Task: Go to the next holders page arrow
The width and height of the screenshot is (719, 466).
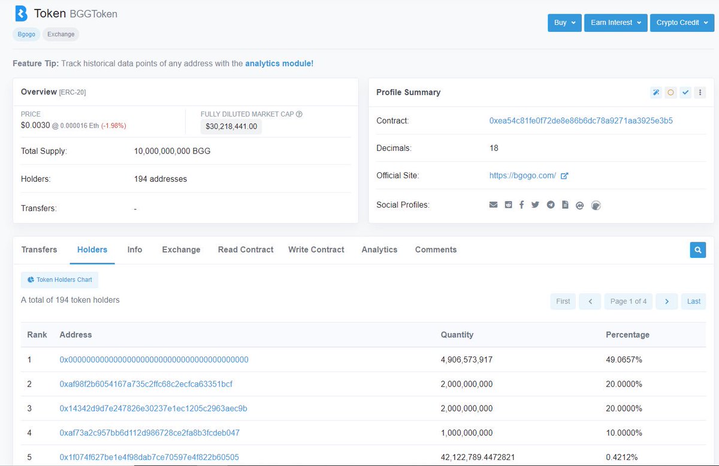Action: pos(667,301)
